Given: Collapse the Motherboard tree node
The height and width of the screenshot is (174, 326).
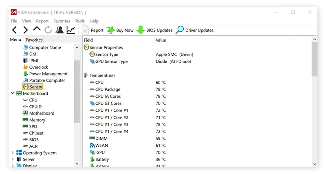Looking at the screenshot, I should 13,93.
